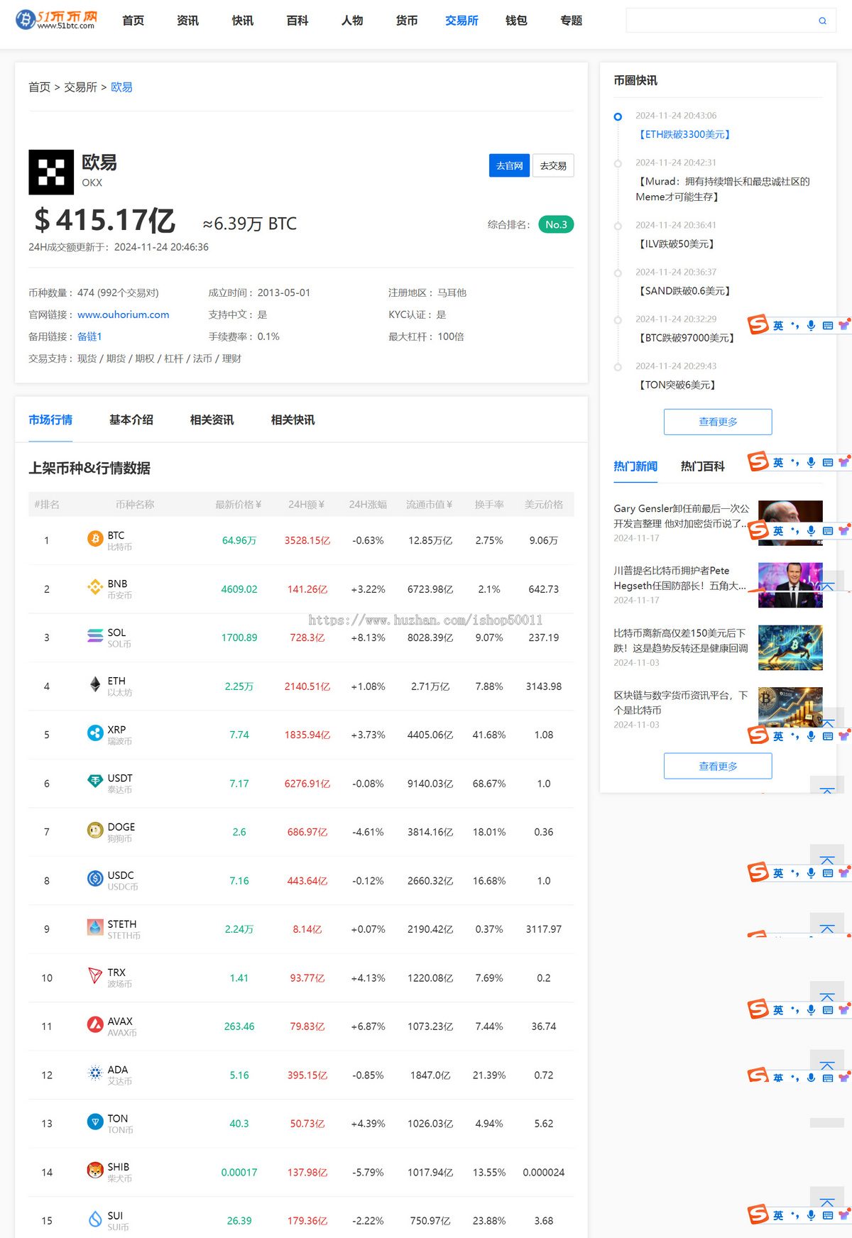
Task: Open ETH跌破3300美元 flash news
Action: pyautogui.click(x=685, y=134)
